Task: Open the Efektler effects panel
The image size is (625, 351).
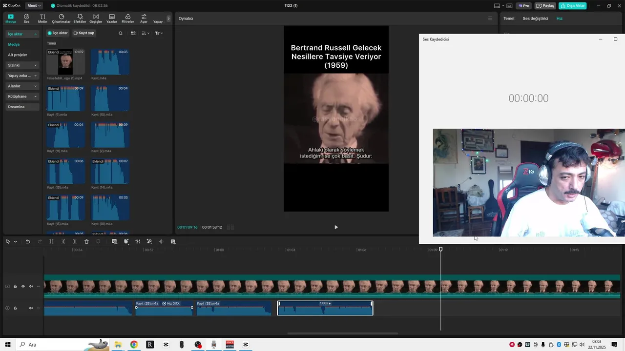Action: pos(80,19)
